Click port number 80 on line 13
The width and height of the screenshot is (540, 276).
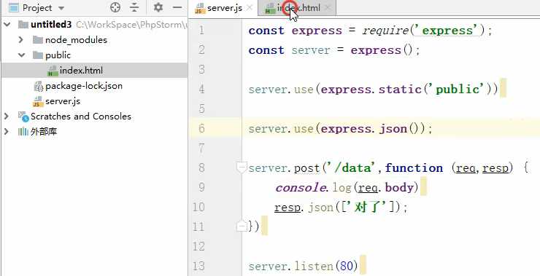click(347, 266)
